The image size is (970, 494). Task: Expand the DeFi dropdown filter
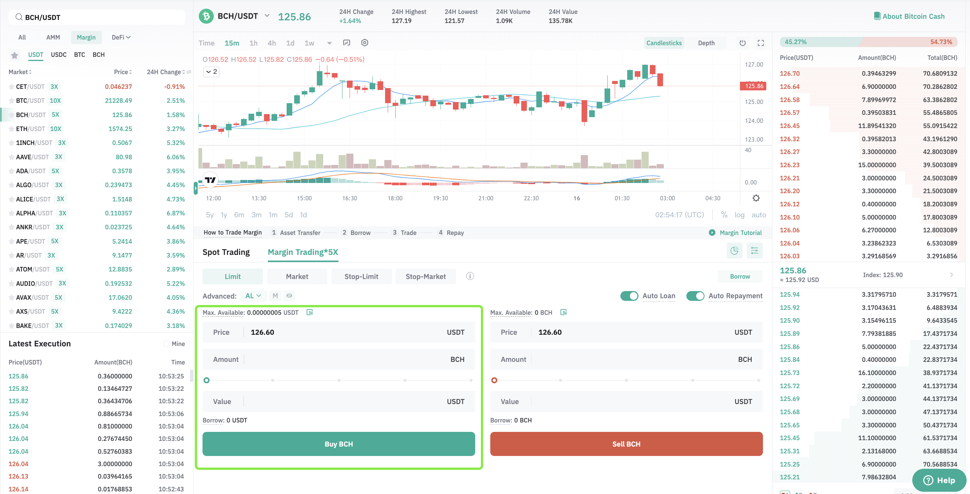coord(121,37)
